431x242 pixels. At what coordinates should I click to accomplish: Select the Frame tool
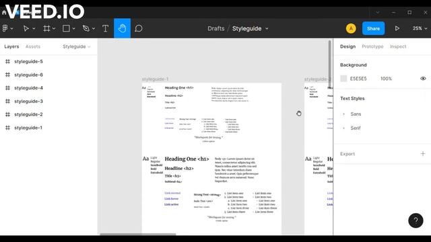(x=46, y=28)
